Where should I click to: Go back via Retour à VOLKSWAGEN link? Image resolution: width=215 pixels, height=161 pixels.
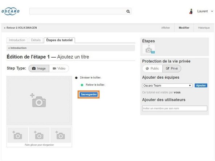[x=20, y=28]
